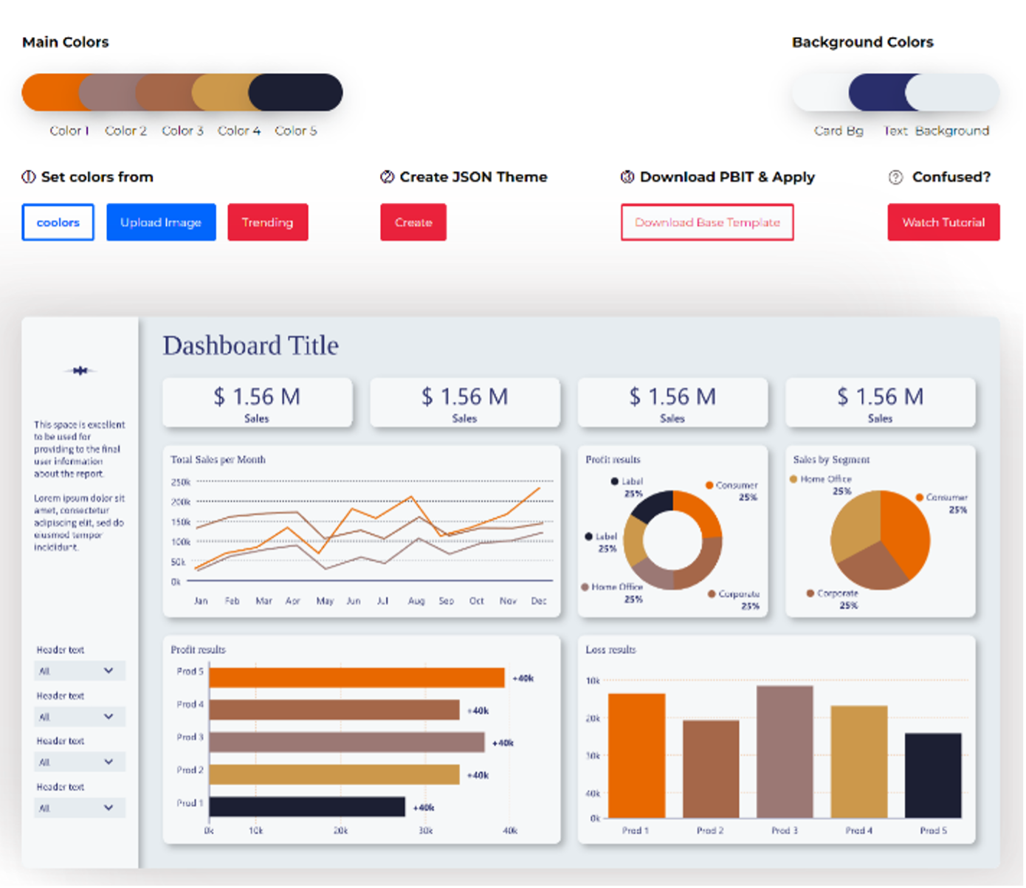Expand the first Header text dropdown
The height and width of the screenshot is (888, 1026).
pos(80,671)
